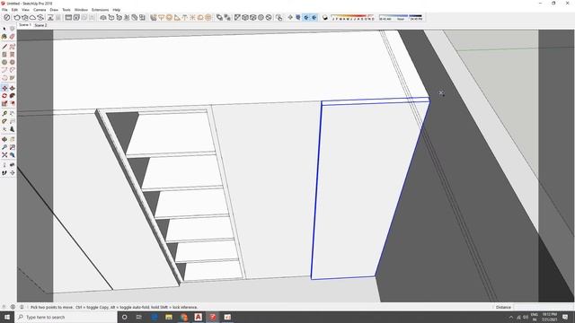The image size is (575, 323).
Task: Toggle Show/Hide Shadows button
Action: (x=325, y=17)
